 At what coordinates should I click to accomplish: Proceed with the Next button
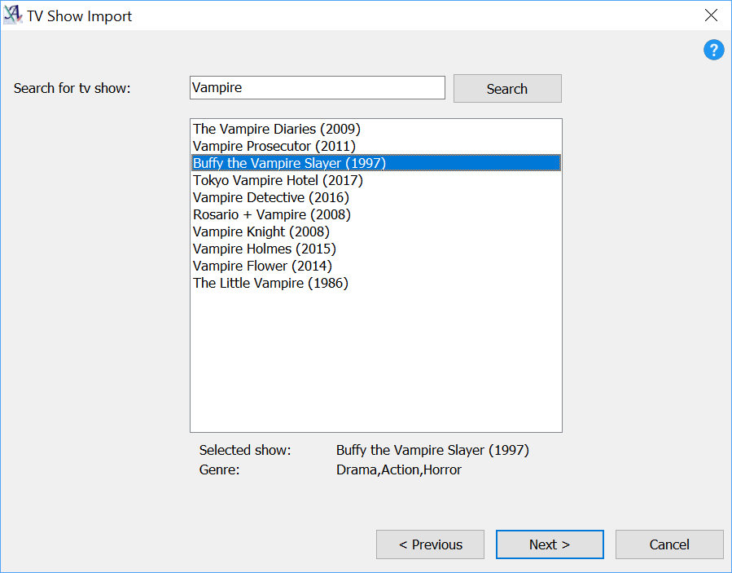click(550, 544)
